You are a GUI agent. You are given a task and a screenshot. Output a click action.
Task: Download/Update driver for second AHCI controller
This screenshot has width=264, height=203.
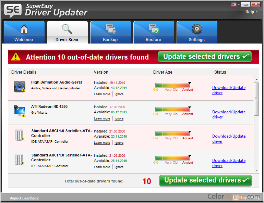(229, 163)
